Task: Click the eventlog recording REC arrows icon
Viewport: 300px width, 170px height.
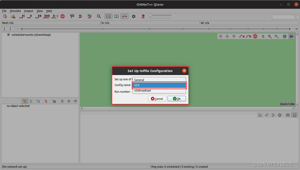Action: click(89, 16)
